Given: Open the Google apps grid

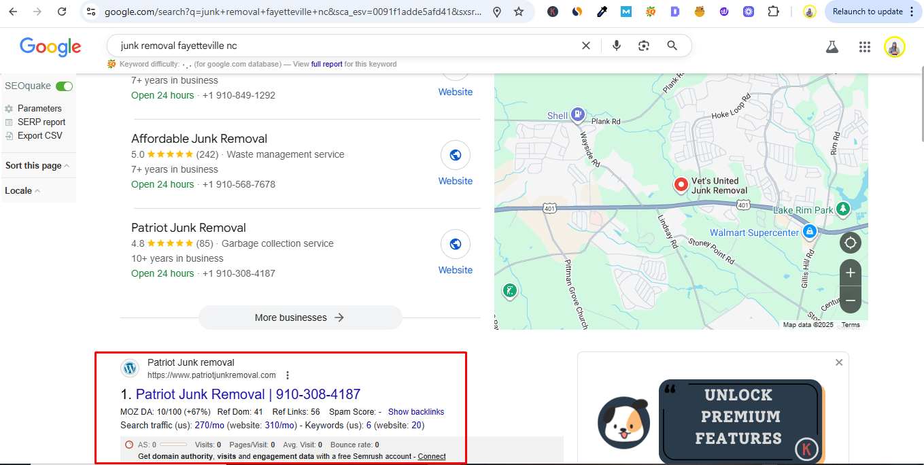Looking at the screenshot, I should click(864, 46).
